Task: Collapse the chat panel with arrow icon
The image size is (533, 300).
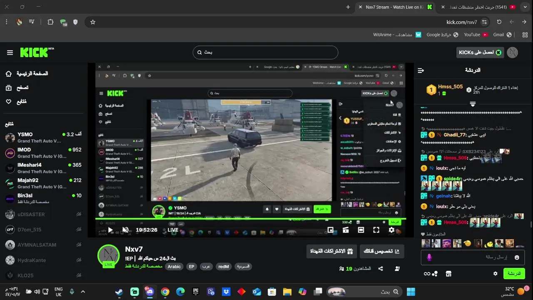Action: (x=421, y=70)
